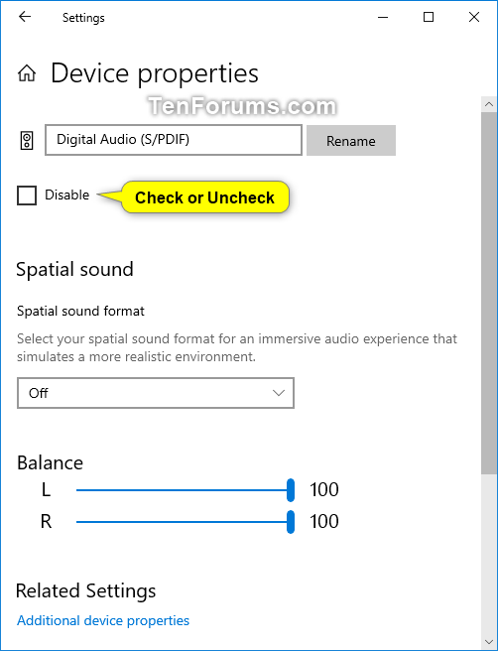Image resolution: width=498 pixels, height=651 pixels.
Task: Close the Settings window
Action: click(x=474, y=17)
